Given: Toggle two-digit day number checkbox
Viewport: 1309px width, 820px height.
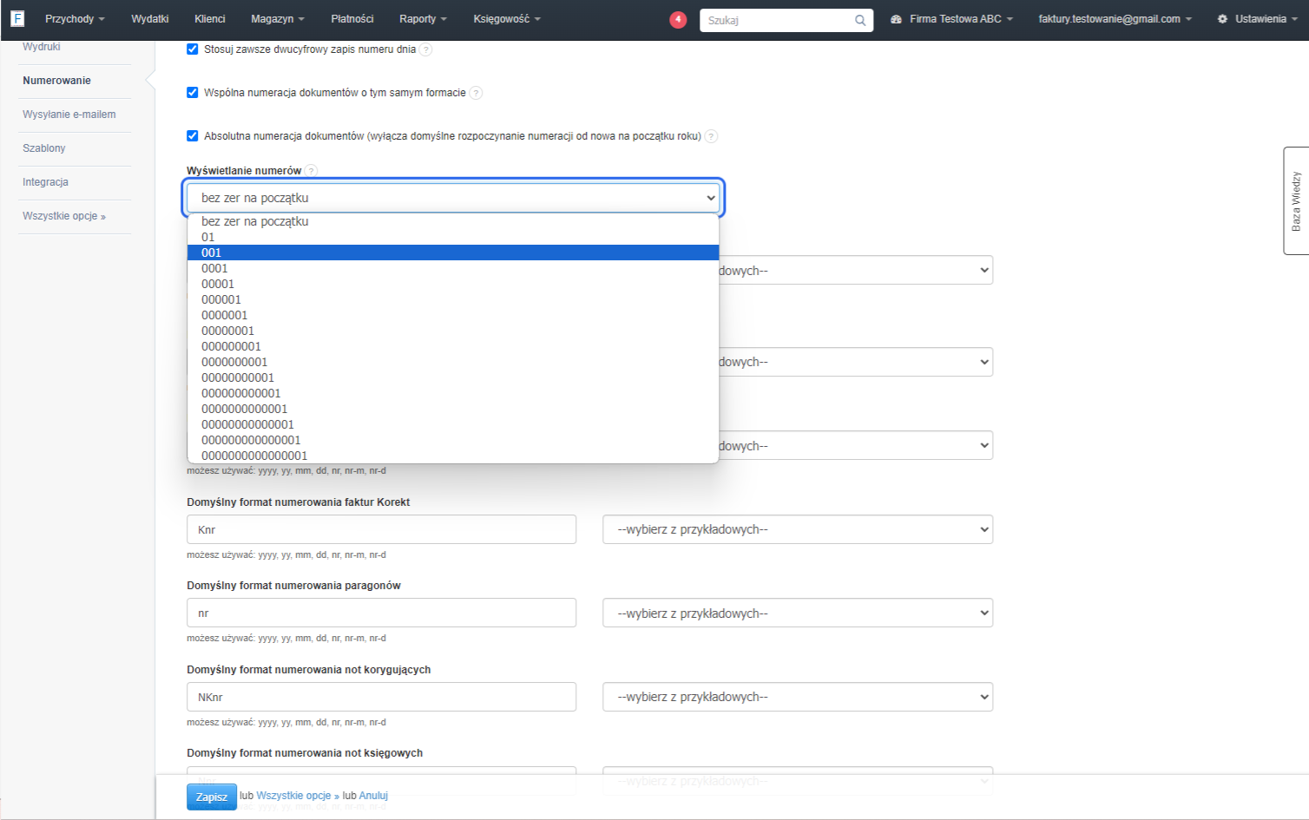Looking at the screenshot, I should [193, 49].
